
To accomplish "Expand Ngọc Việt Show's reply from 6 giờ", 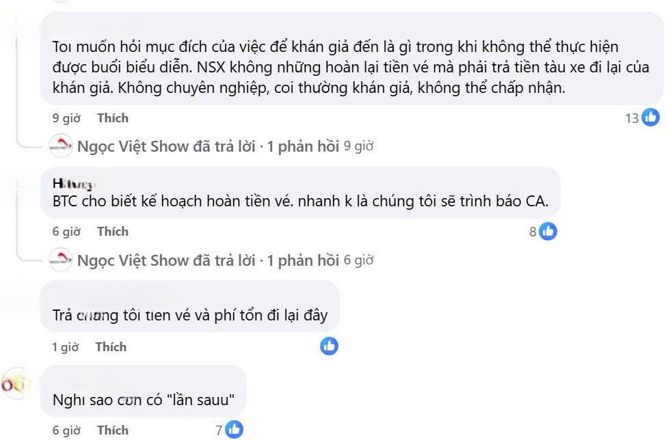I will 208,260.
